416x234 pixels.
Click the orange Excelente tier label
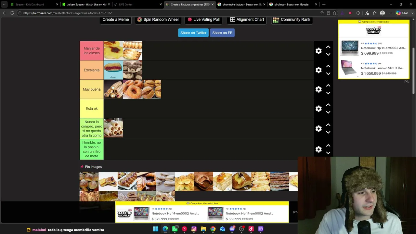point(92,70)
